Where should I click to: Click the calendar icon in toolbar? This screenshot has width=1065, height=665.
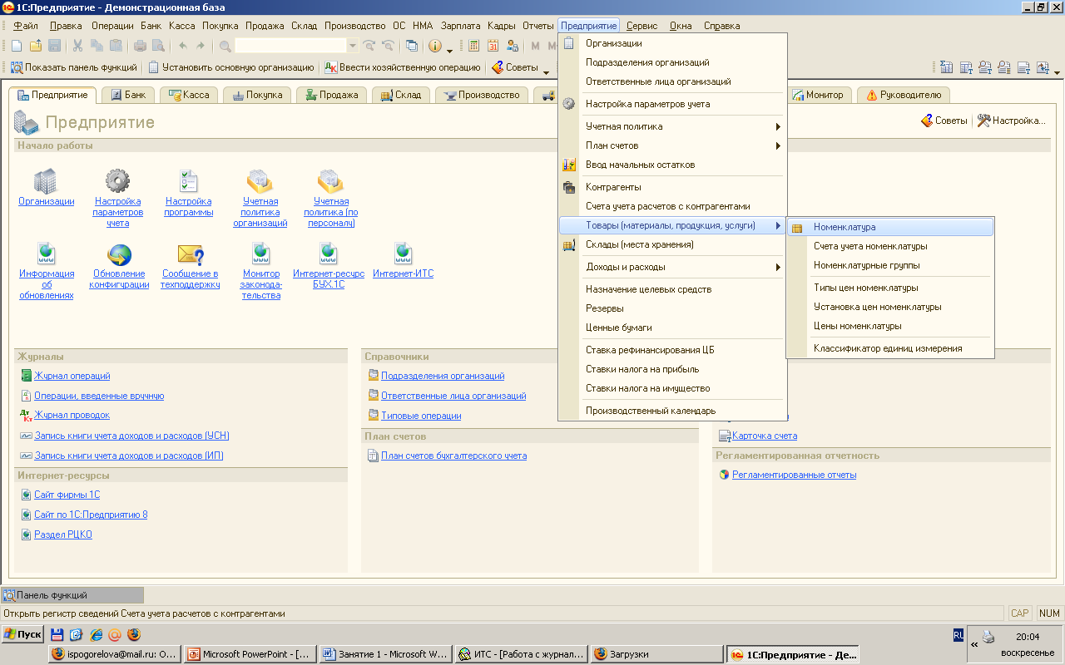493,46
